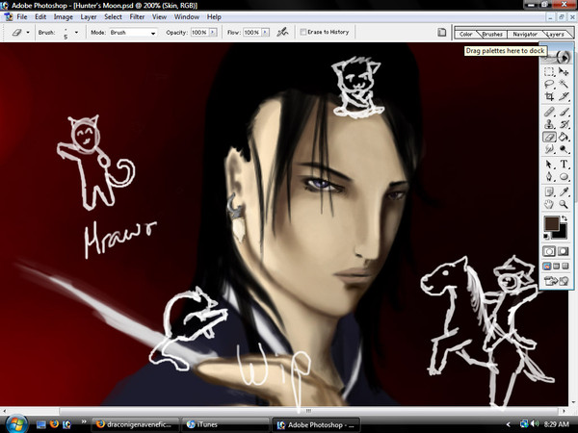The image size is (578, 433).
Task: Click the Jump to ImageReady icon
Action: tap(556, 281)
